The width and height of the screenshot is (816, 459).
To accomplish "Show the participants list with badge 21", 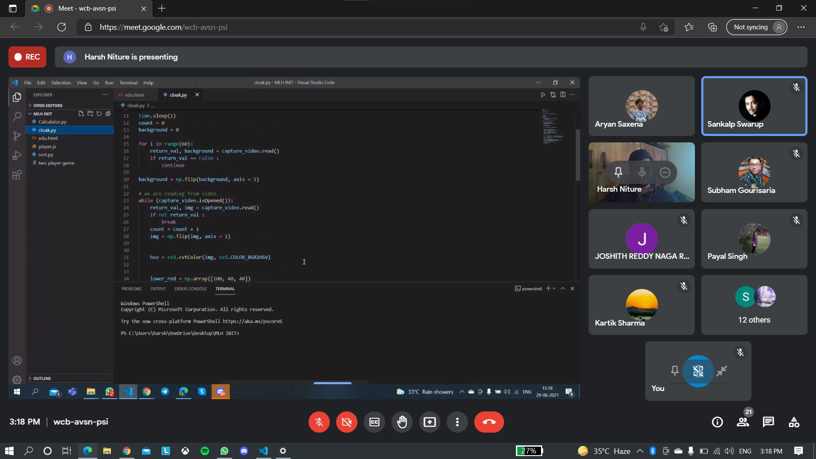I will click(x=743, y=422).
